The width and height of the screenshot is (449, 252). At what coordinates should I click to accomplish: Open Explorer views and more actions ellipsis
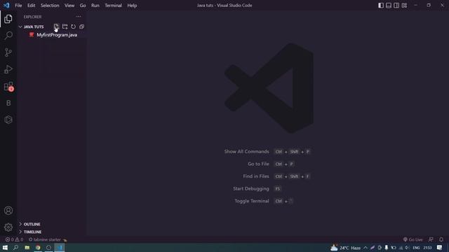[x=79, y=17]
